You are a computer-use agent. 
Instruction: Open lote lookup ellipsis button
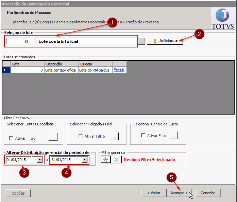click(x=142, y=41)
